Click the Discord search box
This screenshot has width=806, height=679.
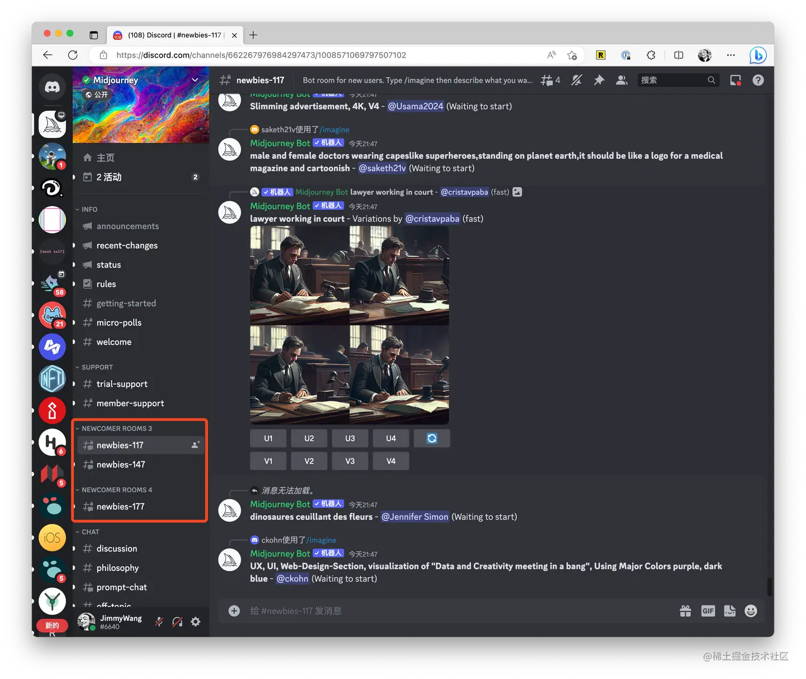678,80
